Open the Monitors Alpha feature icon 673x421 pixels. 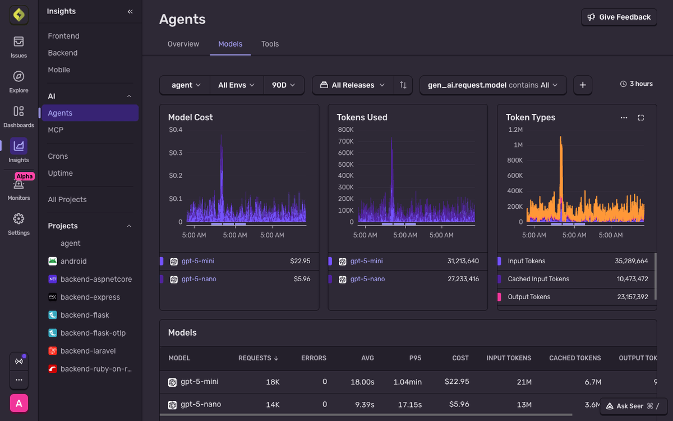(19, 185)
